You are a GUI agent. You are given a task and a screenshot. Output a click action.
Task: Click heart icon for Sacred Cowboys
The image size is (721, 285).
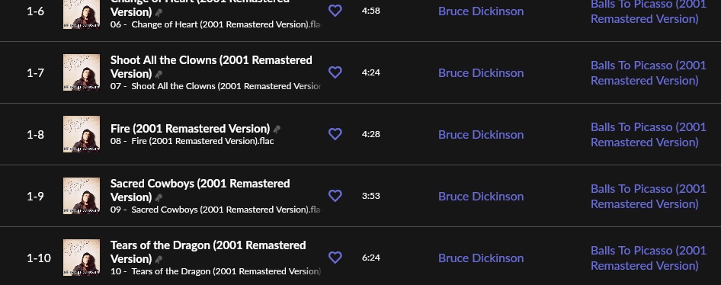coord(335,195)
